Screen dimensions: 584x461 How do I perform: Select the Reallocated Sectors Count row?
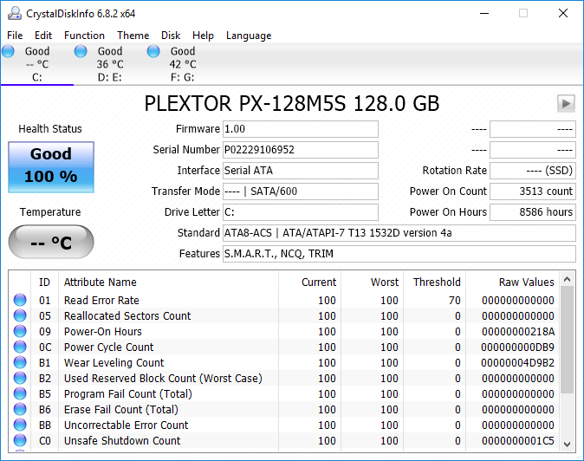[284, 315]
